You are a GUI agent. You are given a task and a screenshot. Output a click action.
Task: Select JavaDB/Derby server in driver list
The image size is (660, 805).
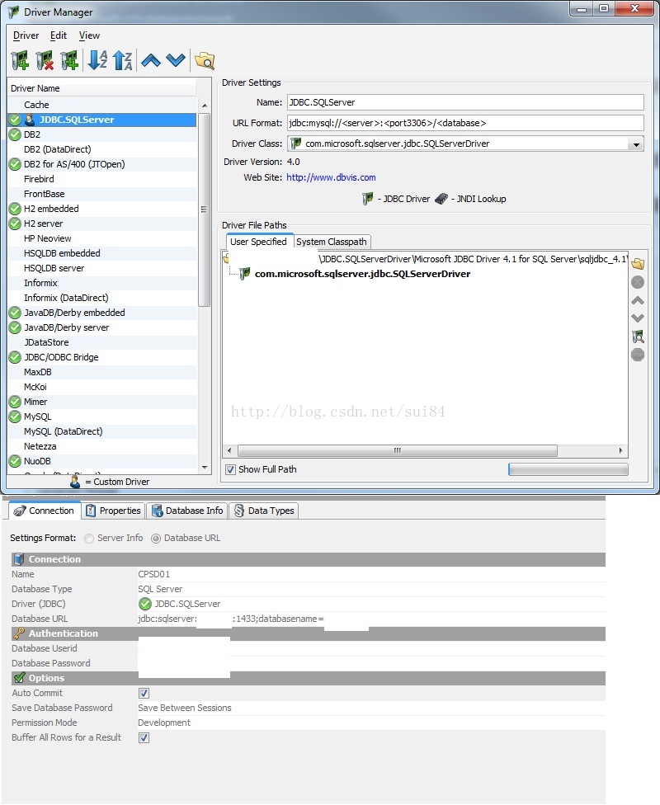[101, 327]
